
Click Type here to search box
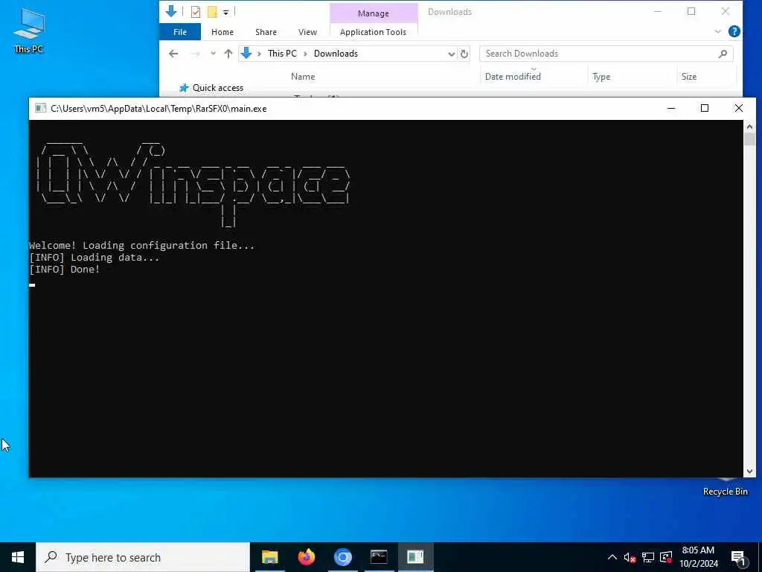[x=143, y=557]
